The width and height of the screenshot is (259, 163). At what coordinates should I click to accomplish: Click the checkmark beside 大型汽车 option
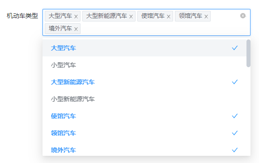coord(235,48)
